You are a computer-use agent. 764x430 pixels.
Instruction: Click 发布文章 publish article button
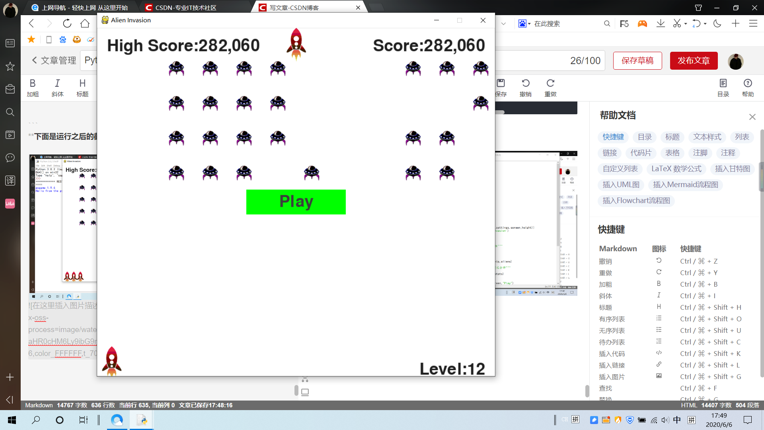(694, 61)
